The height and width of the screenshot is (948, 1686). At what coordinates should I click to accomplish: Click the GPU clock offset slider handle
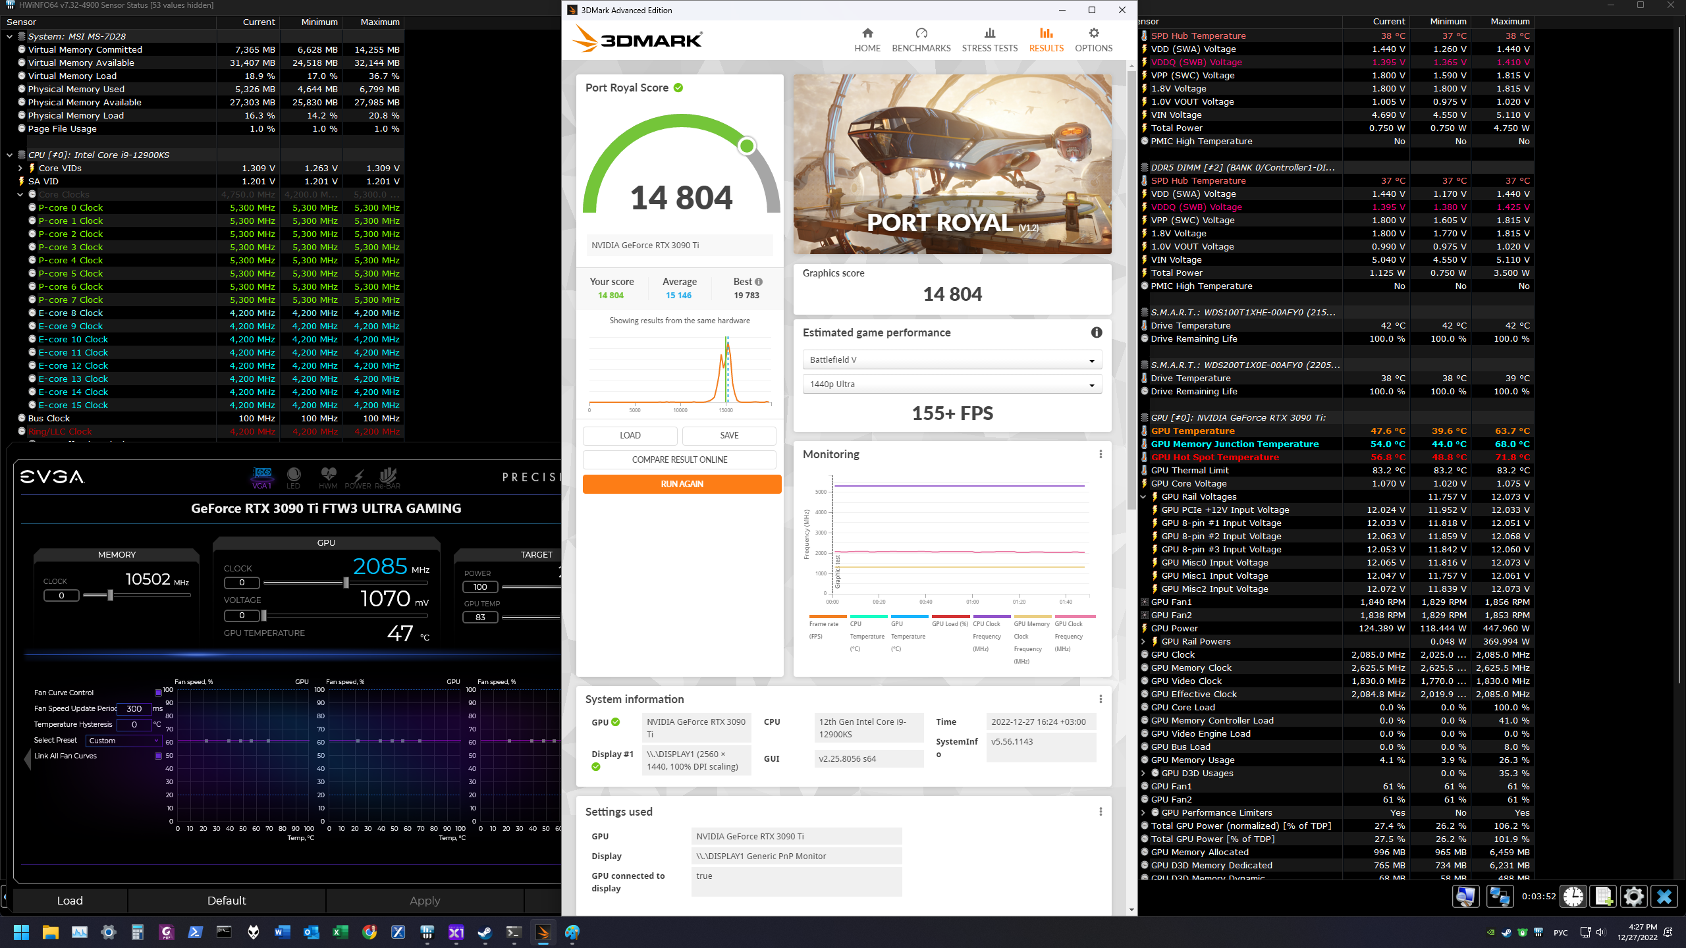coord(346,583)
